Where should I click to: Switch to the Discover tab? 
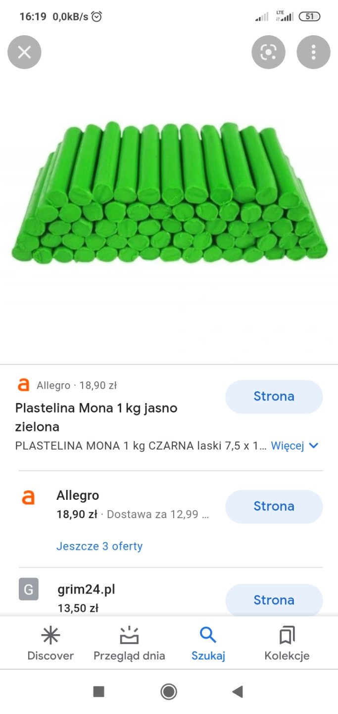click(50, 644)
